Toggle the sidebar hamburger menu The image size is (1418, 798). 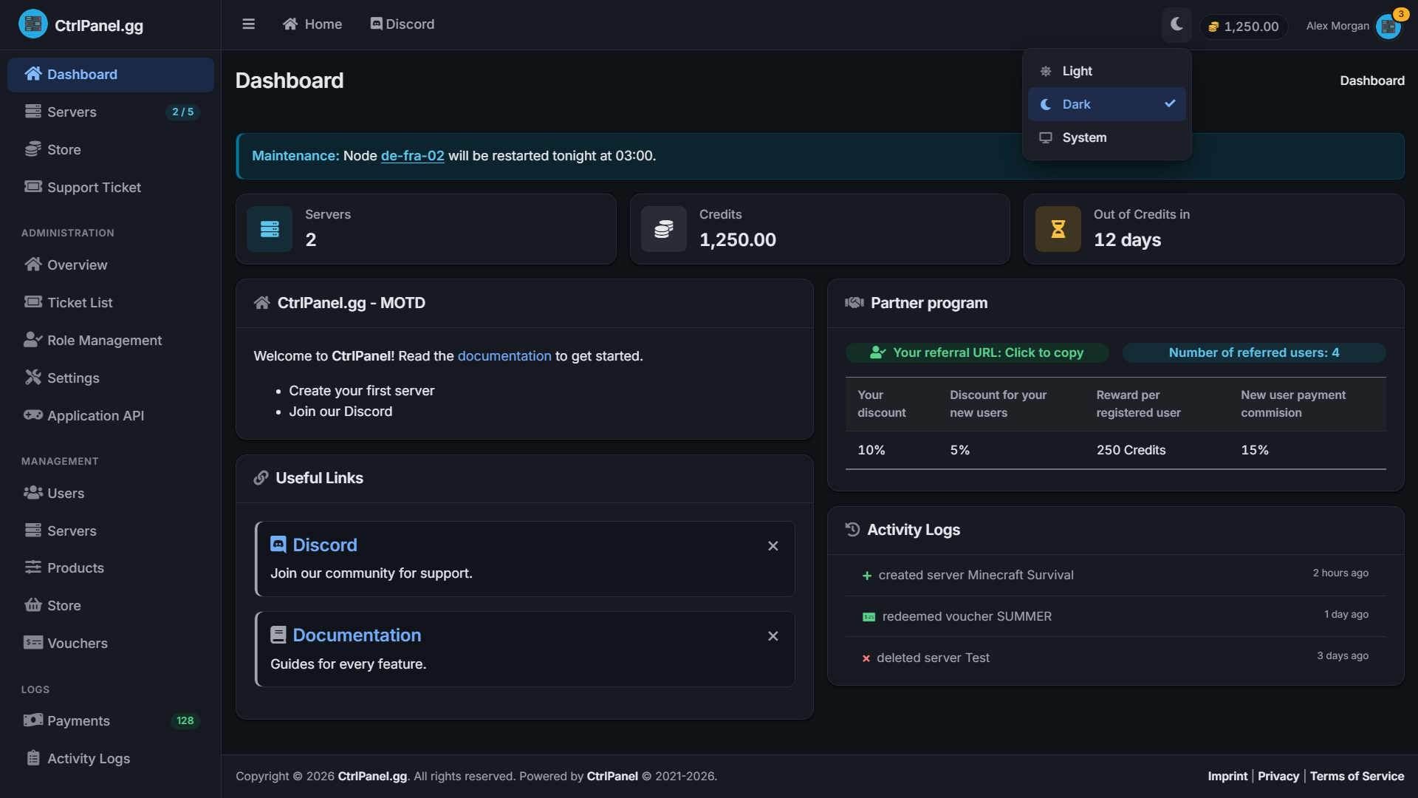pyautogui.click(x=248, y=24)
